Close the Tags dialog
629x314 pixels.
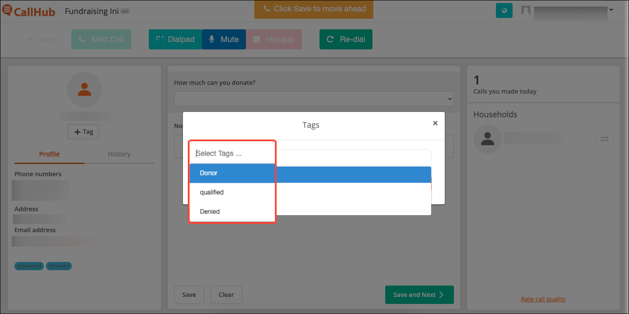pyautogui.click(x=435, y=123)
